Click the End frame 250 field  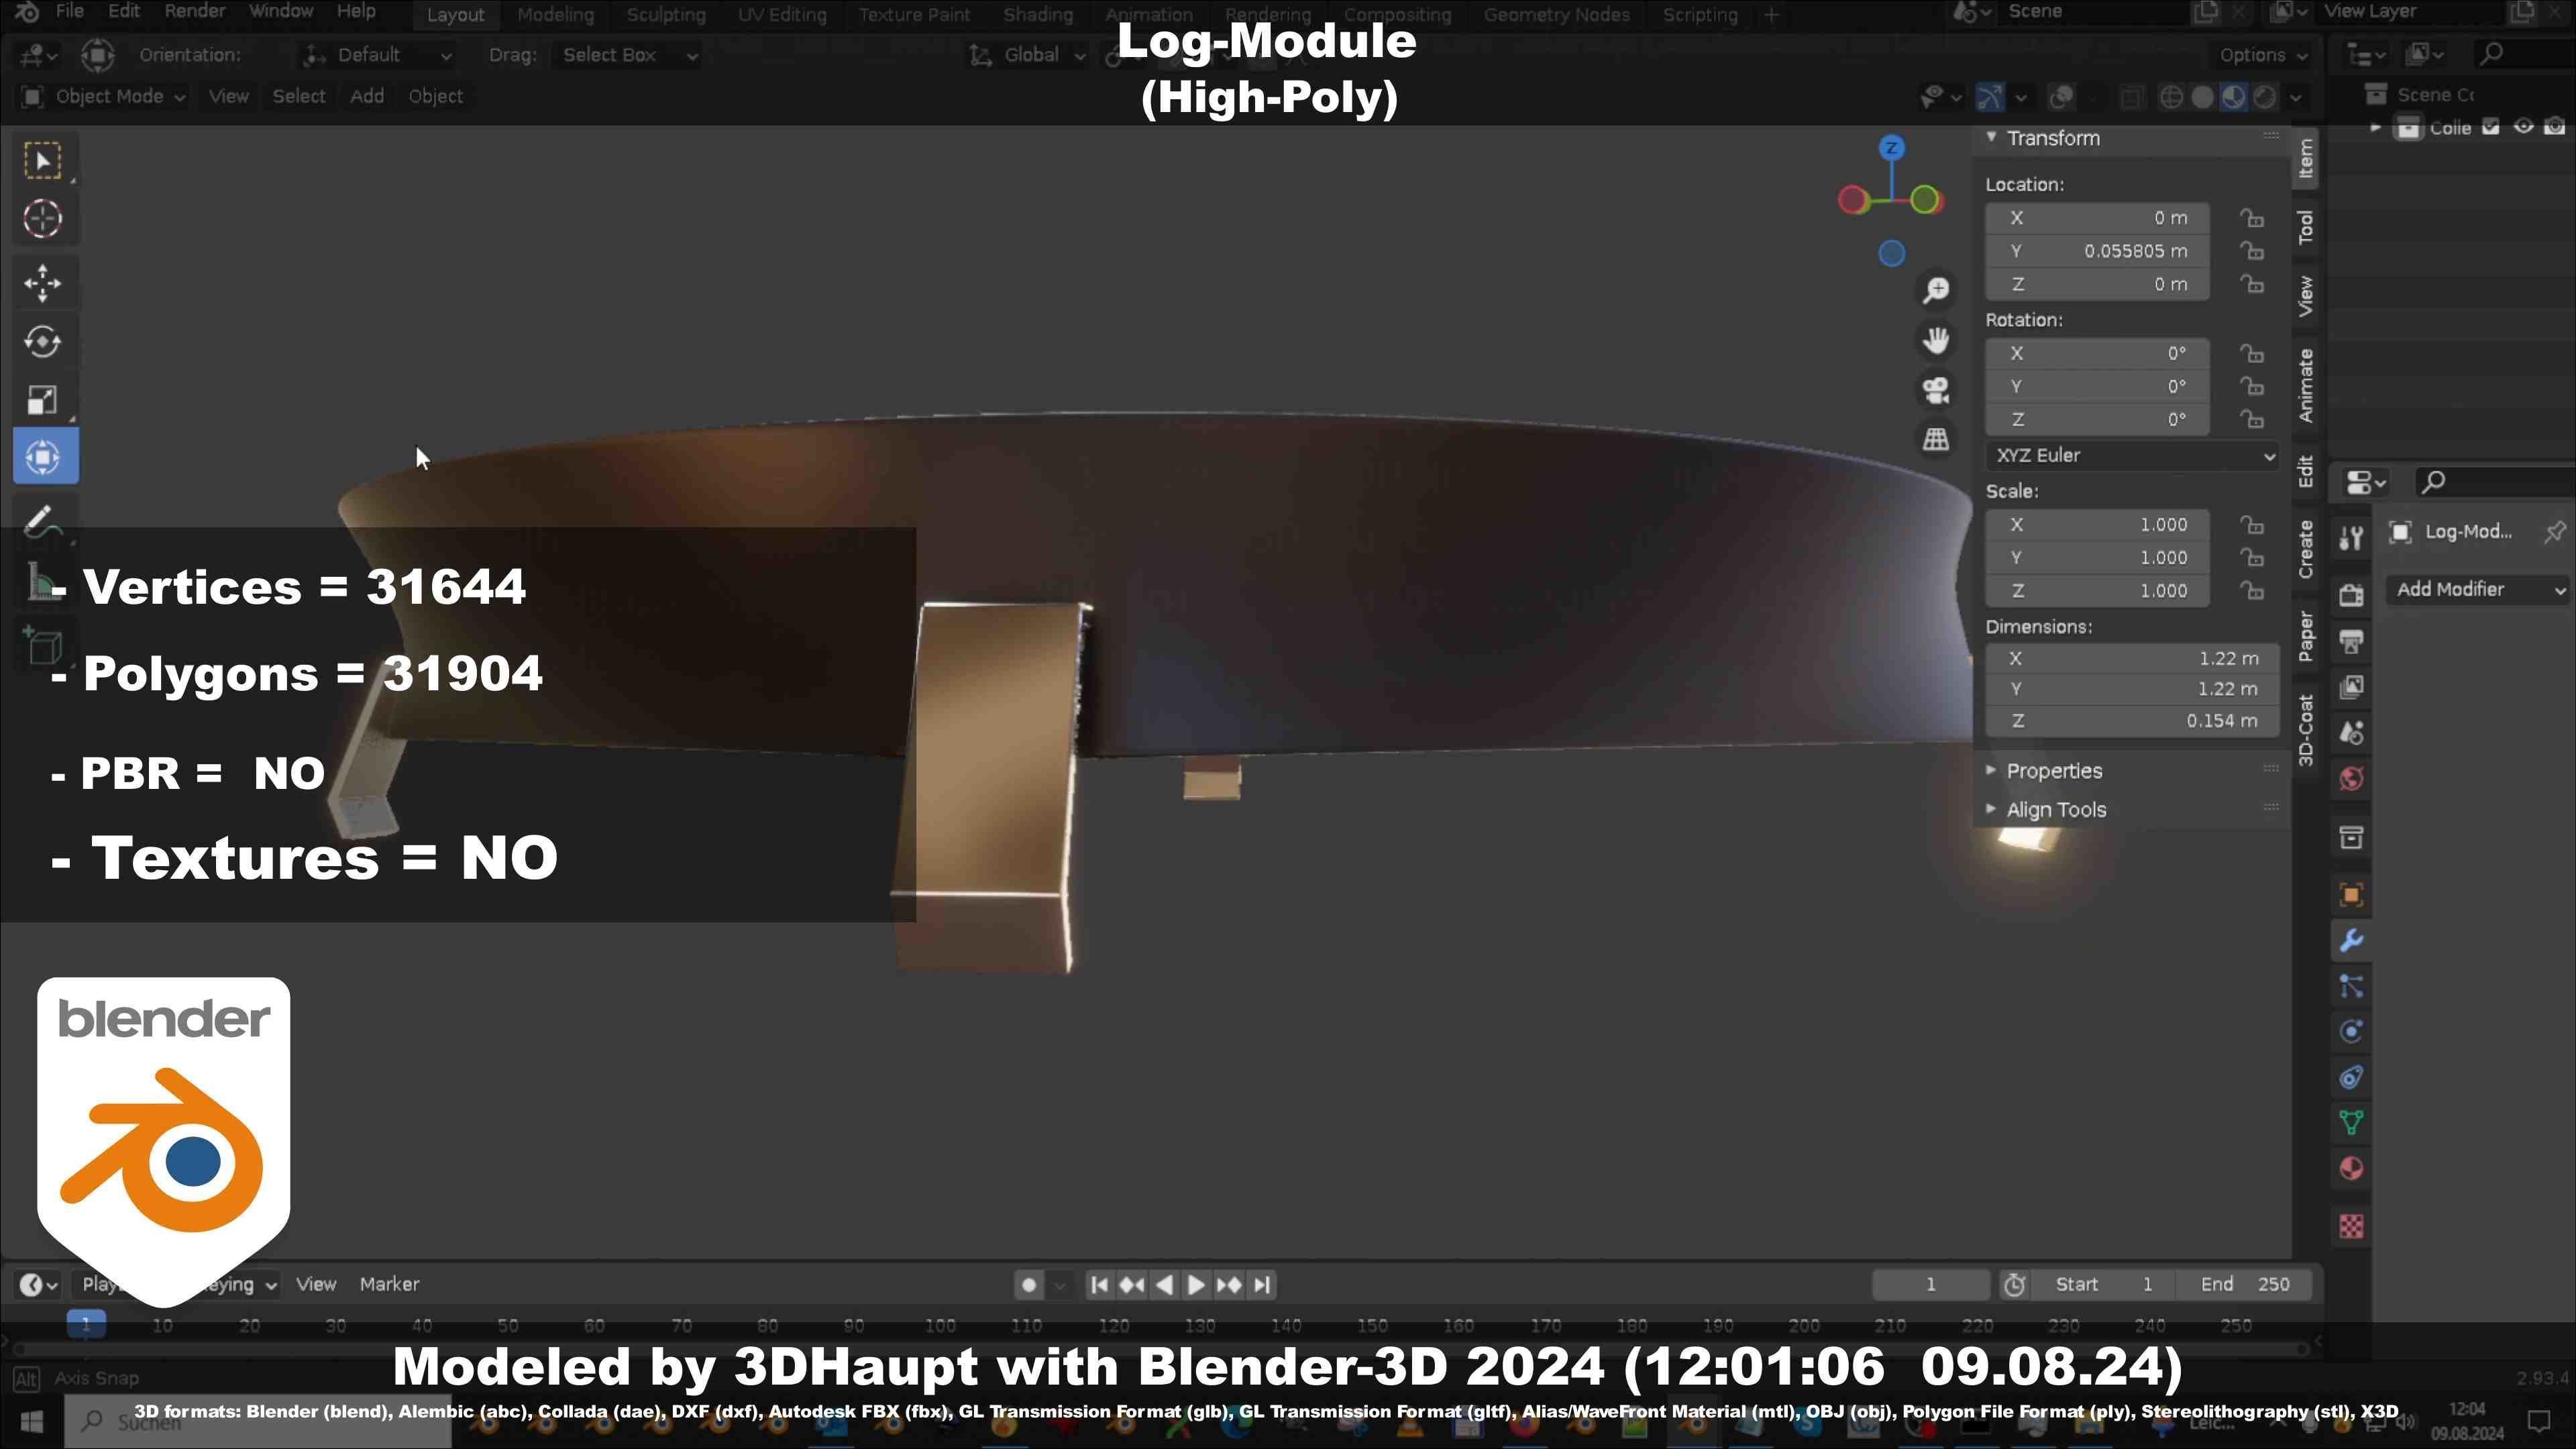click(2244, 1285)
